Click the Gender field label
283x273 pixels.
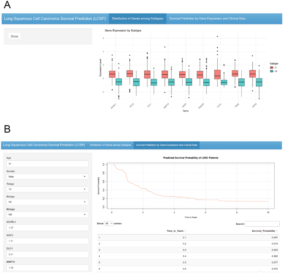pyautogui.click(x=11, y=171)
